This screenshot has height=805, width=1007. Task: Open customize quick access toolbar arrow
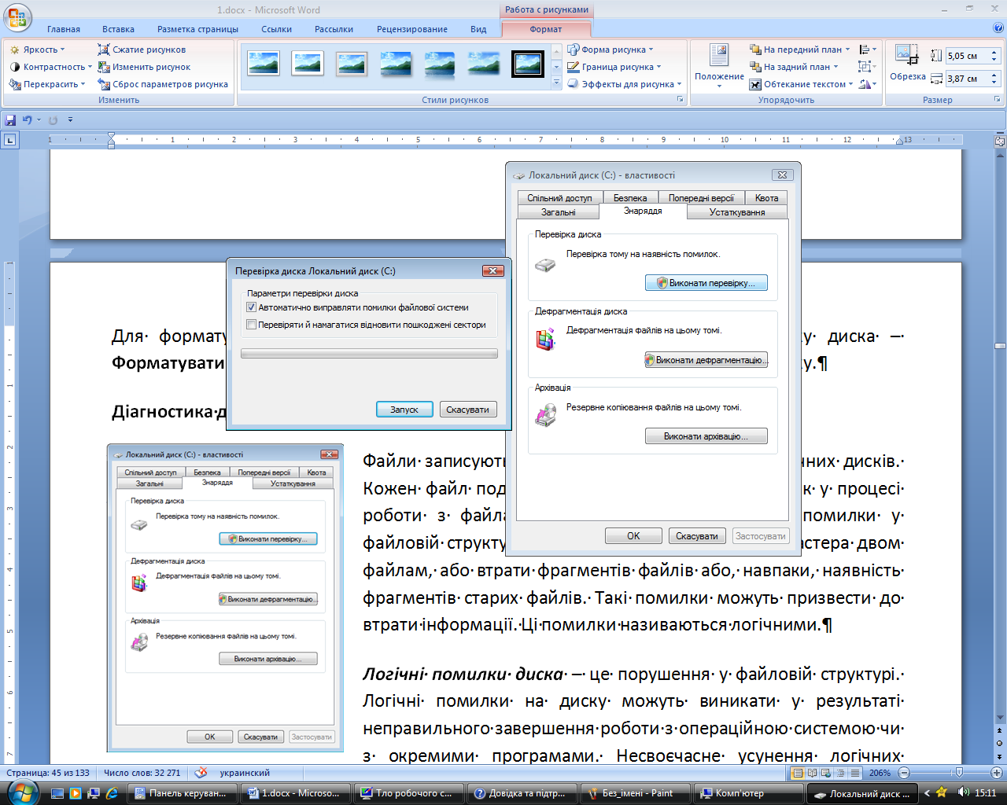point(70,120)
